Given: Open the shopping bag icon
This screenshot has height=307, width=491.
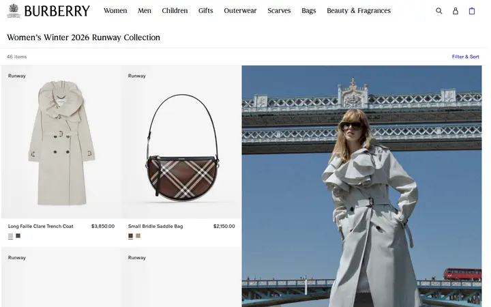Looking at the screenshot, I should 472,11.
